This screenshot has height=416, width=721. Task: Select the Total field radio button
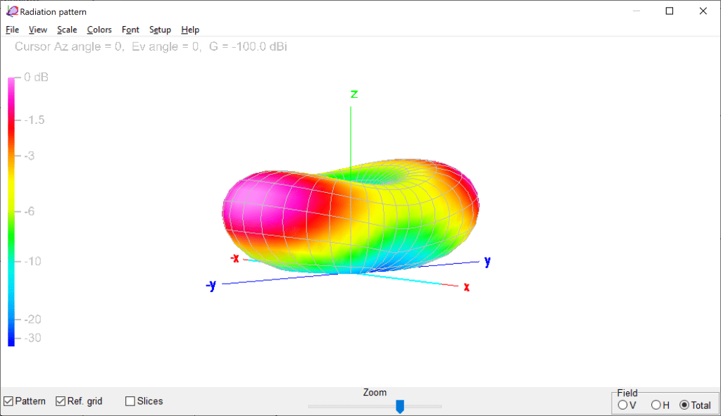coord(684,405)
